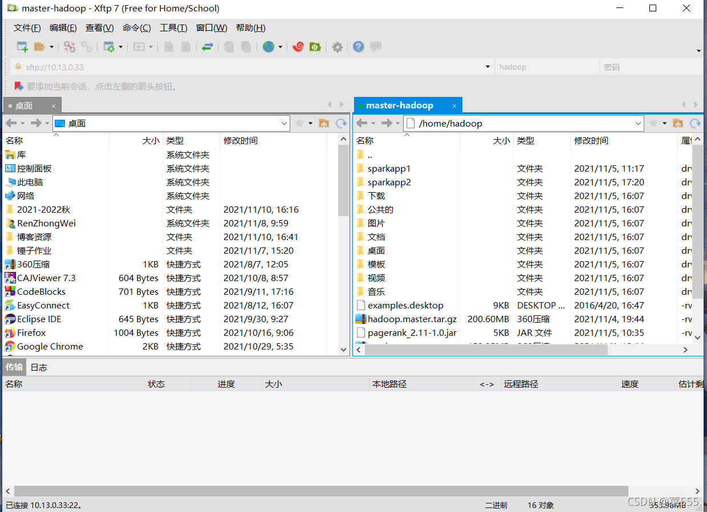Open the 查看(V) menu
The width and height of the screenshot is (707, 512).
[x=99, y=28]
